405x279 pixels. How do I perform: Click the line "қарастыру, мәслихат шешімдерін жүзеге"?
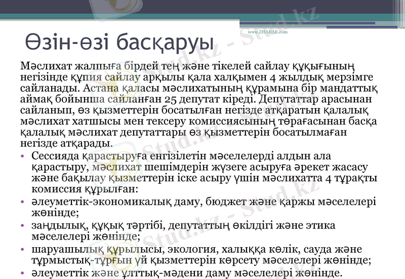[199, 167]
